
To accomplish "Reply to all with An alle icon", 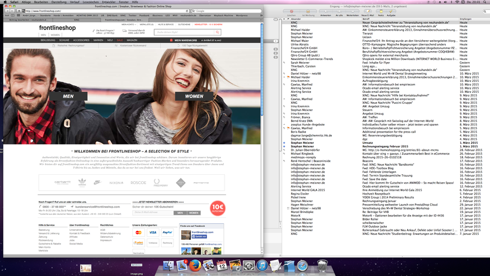I will (339, 11).
